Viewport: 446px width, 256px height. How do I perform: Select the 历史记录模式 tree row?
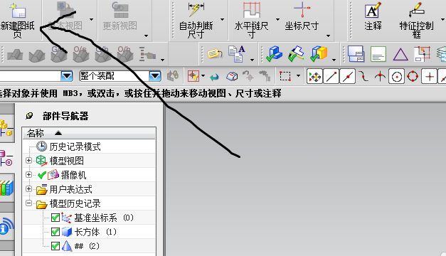tap(89, 146)
